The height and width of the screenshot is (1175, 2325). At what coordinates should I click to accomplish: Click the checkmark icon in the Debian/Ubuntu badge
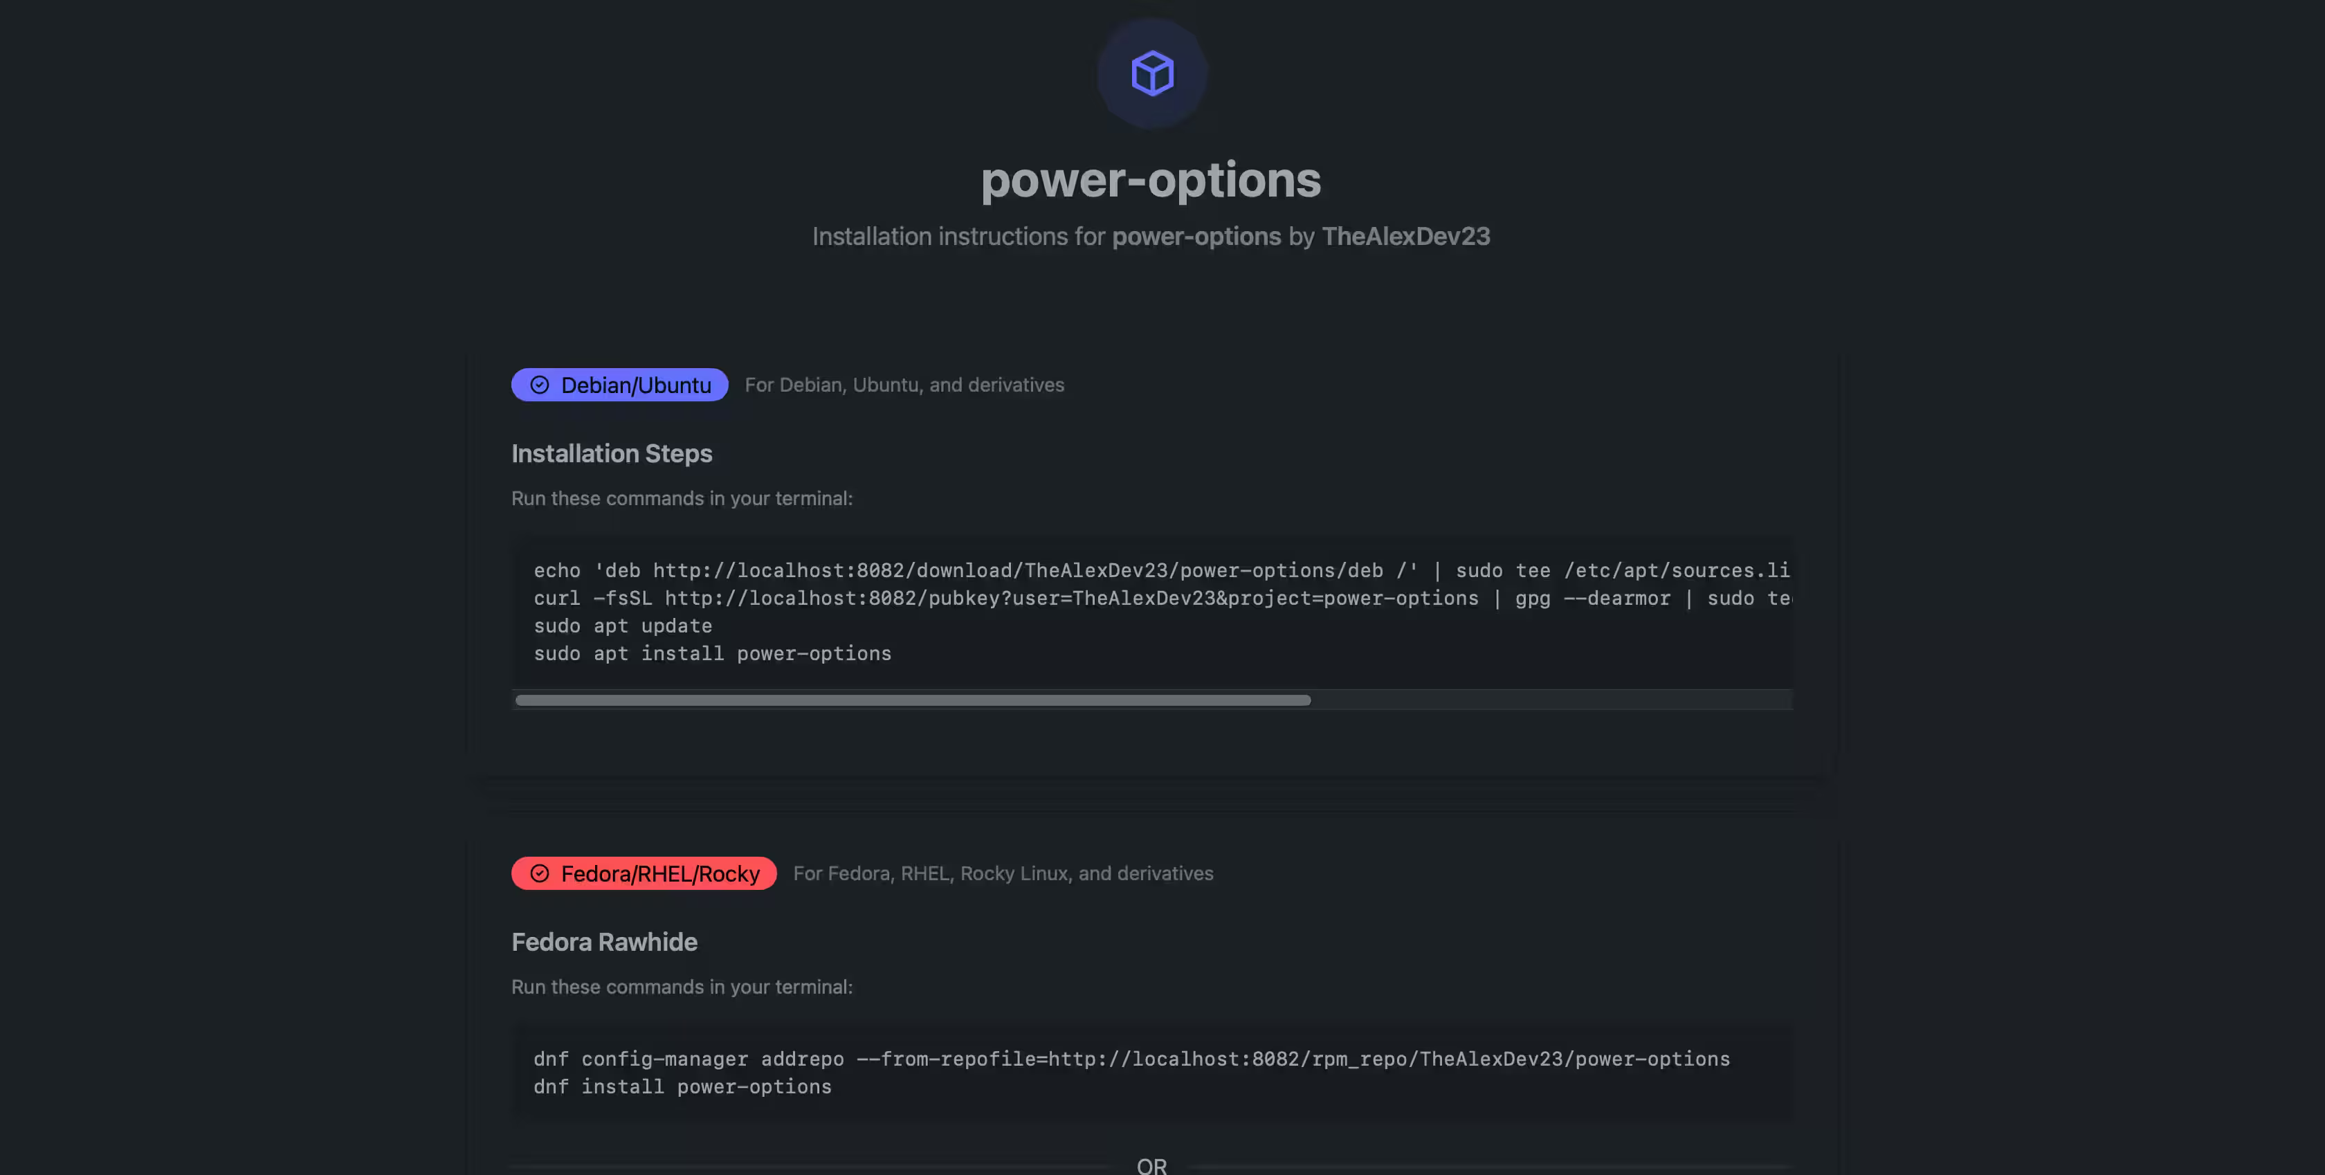coord(539,385)
